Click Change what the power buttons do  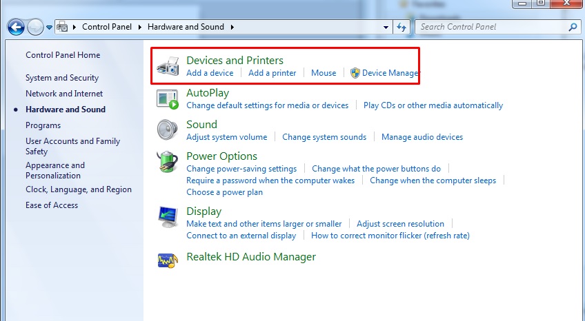tap(376, 169)
